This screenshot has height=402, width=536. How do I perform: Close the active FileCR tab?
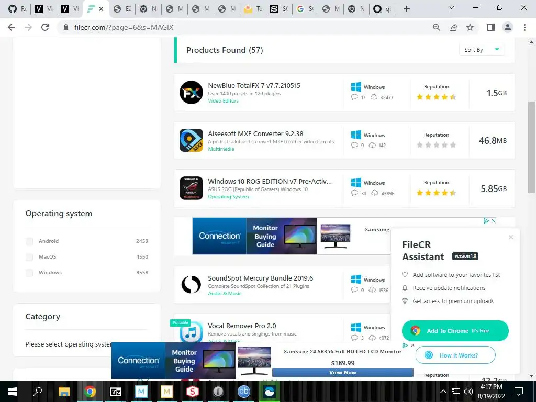101,9
